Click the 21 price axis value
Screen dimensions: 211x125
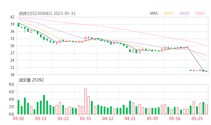coord(12,67)
